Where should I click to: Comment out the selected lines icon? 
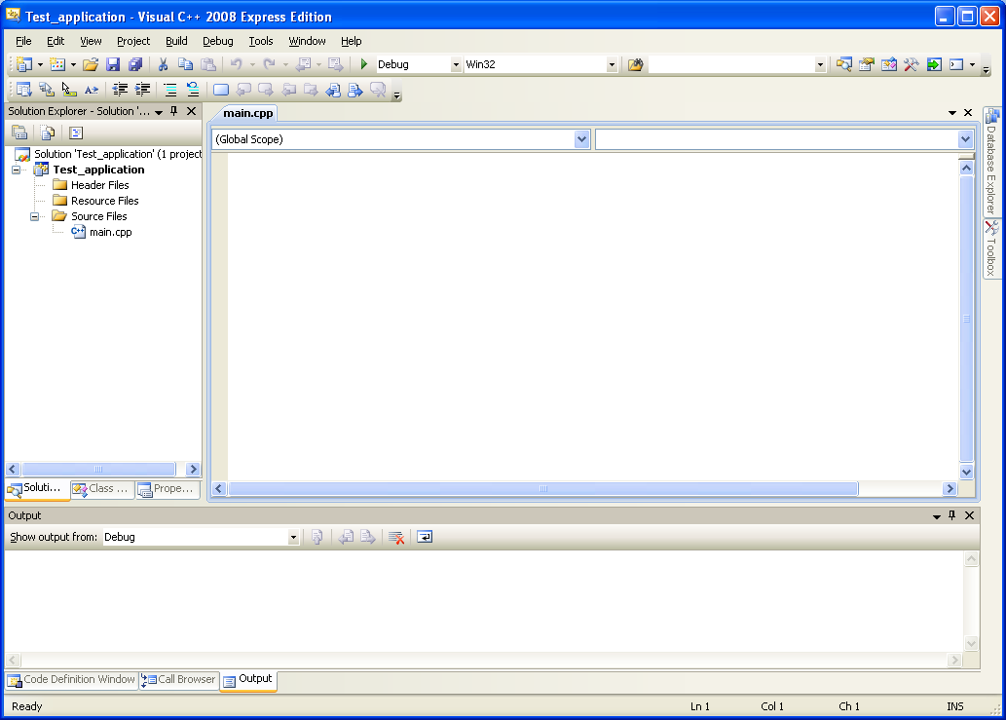(170, 90)
